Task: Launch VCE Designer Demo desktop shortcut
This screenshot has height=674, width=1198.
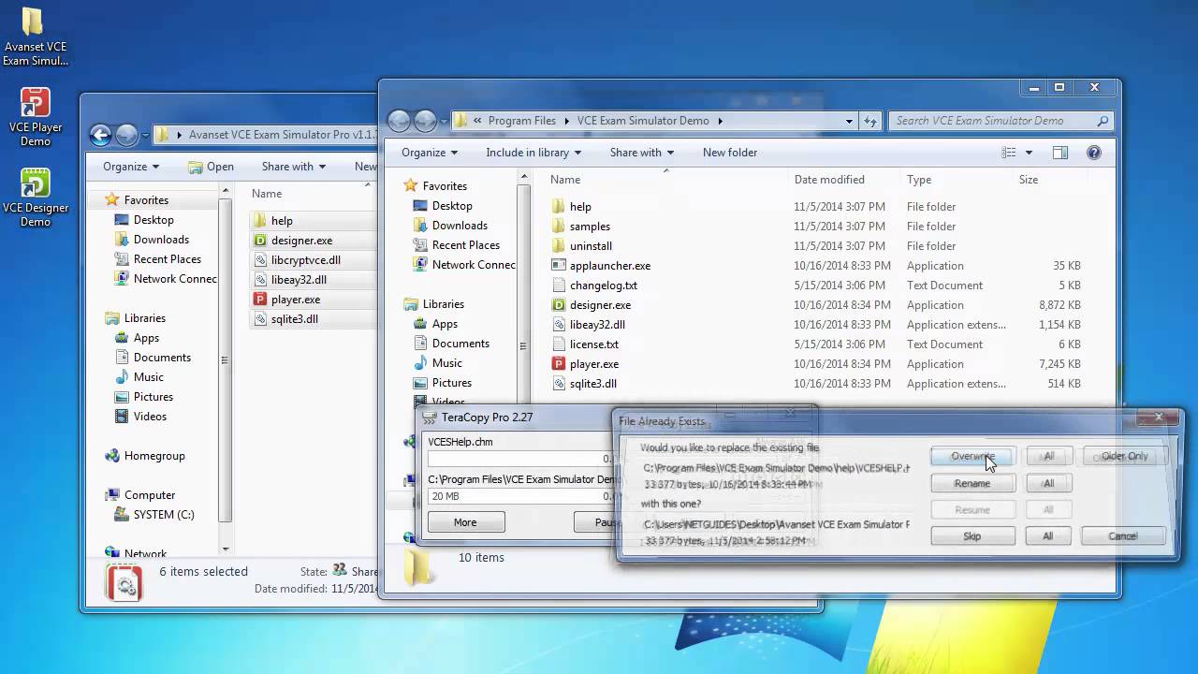Action: (35, 198)
